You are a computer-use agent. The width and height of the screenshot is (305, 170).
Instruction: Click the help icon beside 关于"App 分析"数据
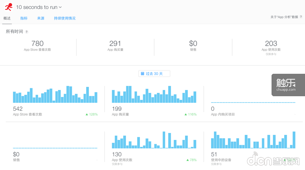pyautogui.click(x=301, y=17)
